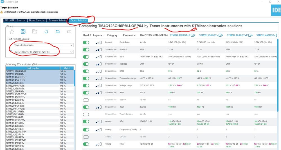Switch to Board Selector tab
Image resolution: width=281 pixels, height=150 pixels.
(x=37, y=21)
